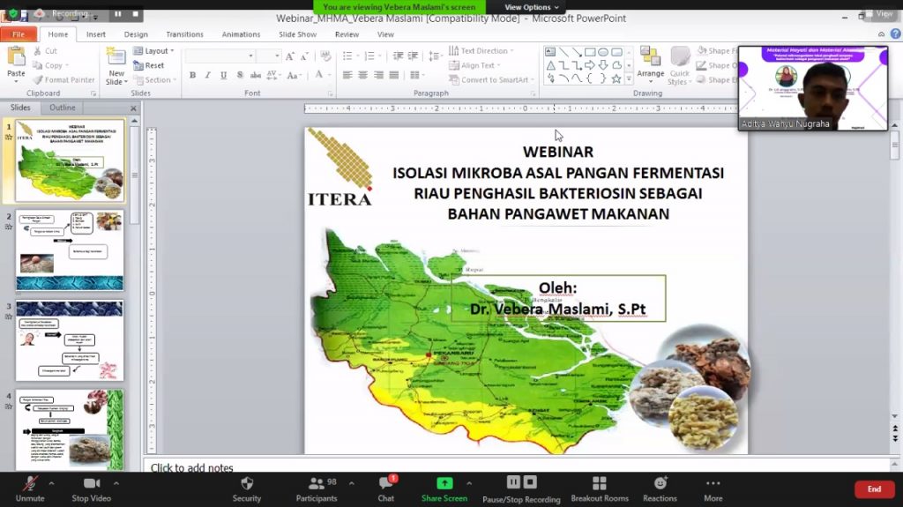The width and height of the screenshot is (903, 507).
Task: Apply bulleted list
Action: [x=349, y=56]
